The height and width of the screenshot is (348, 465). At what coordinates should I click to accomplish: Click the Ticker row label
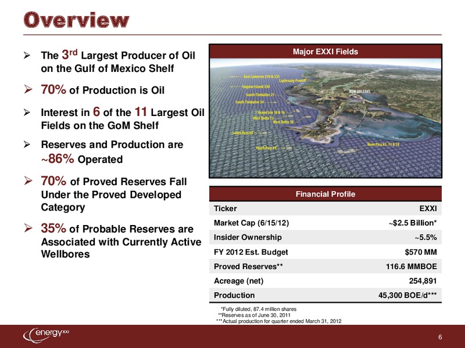226,209
